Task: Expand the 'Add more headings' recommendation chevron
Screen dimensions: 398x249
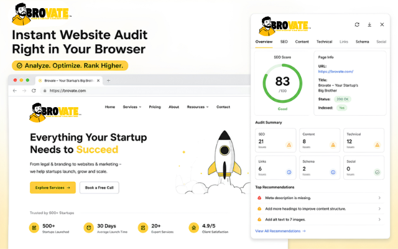Action: (x=379, y=209)
